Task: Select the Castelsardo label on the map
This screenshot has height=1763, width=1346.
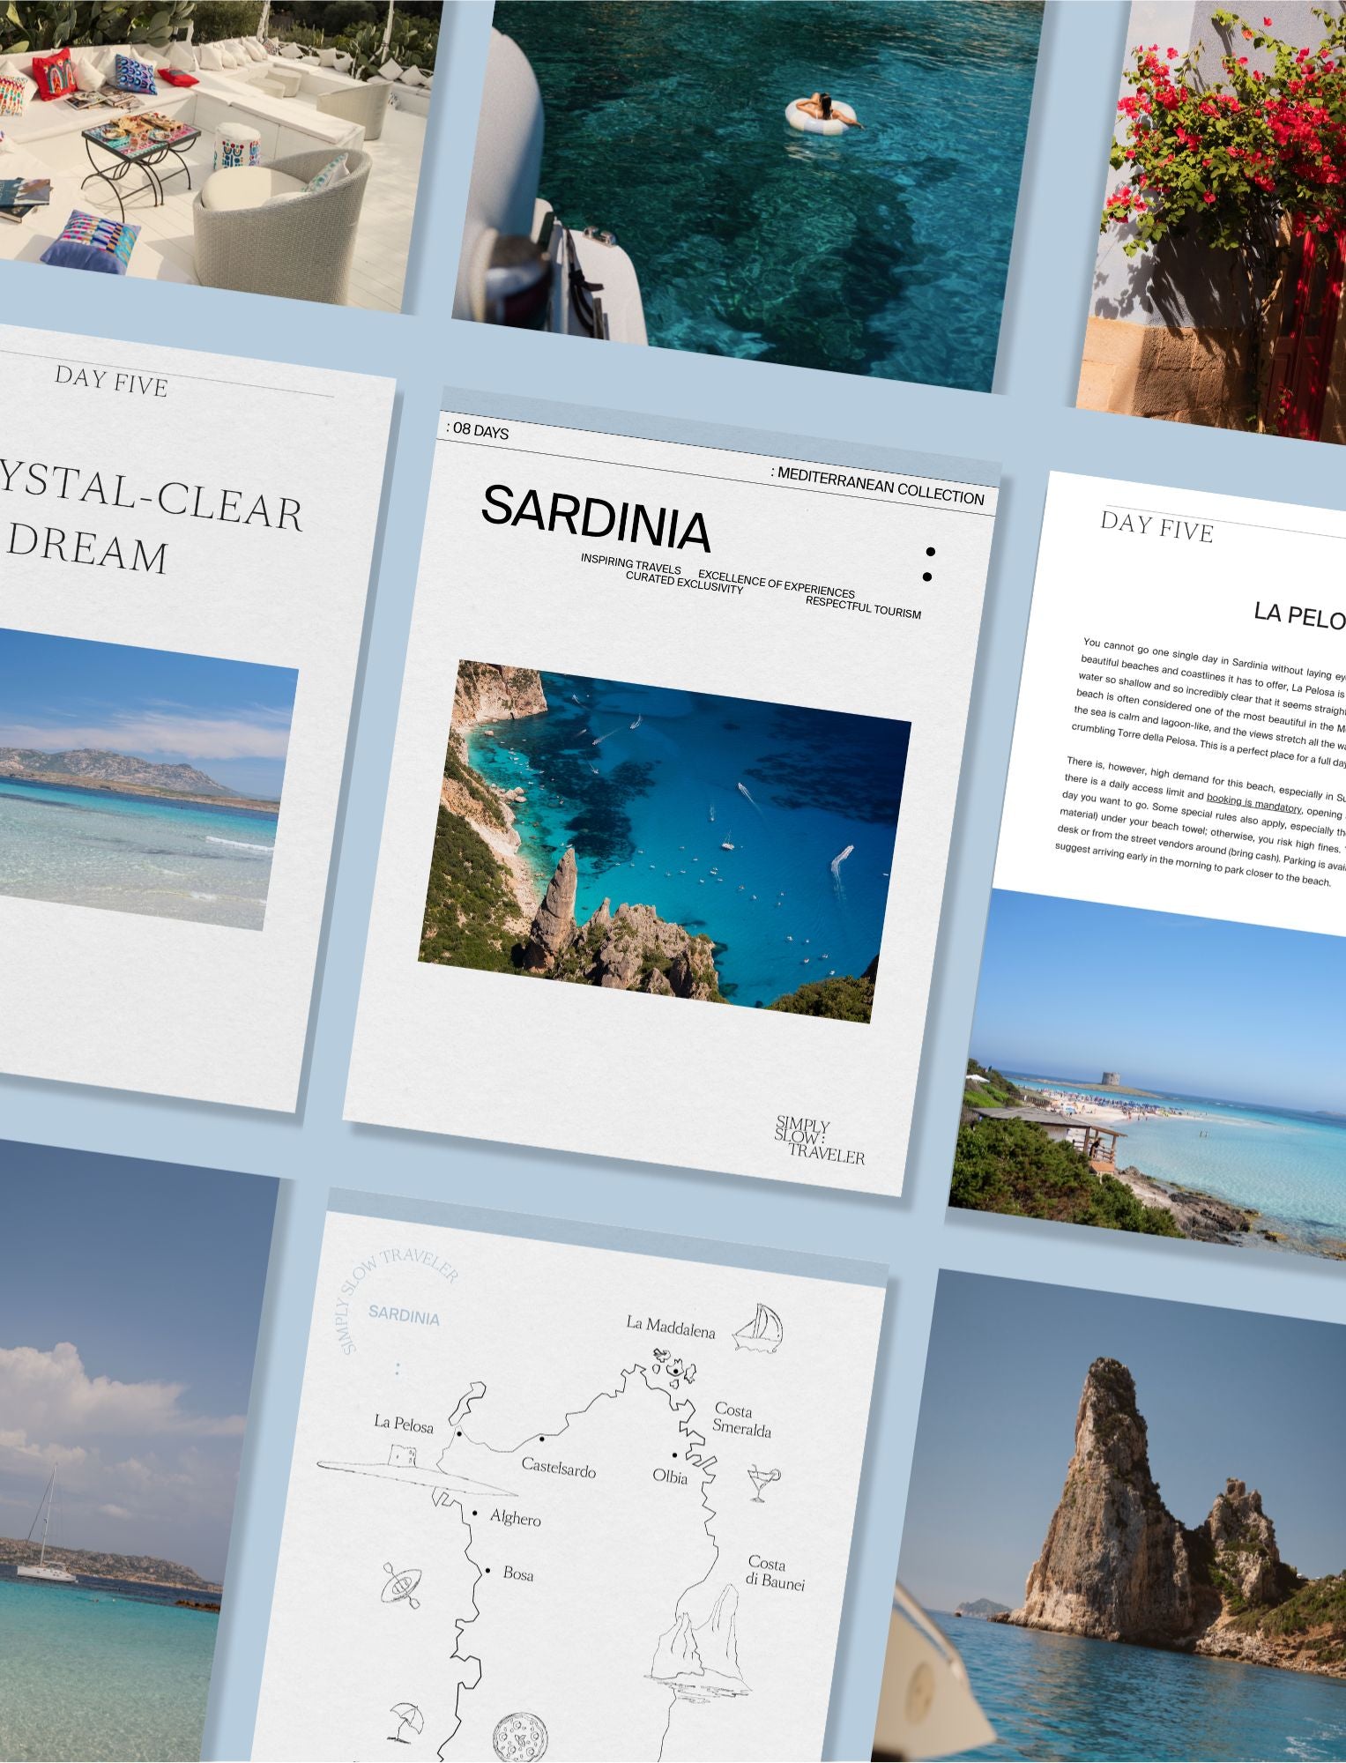Action: [x=559, y=1468]
